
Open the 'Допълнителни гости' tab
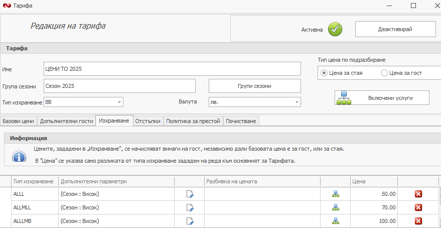[x=66, y=121]
